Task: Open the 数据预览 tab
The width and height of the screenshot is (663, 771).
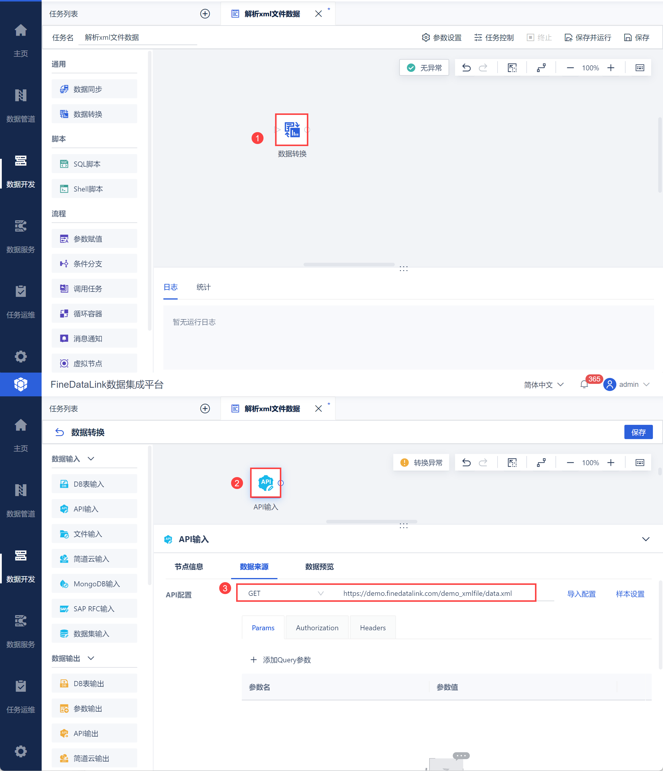Action: 319,566
